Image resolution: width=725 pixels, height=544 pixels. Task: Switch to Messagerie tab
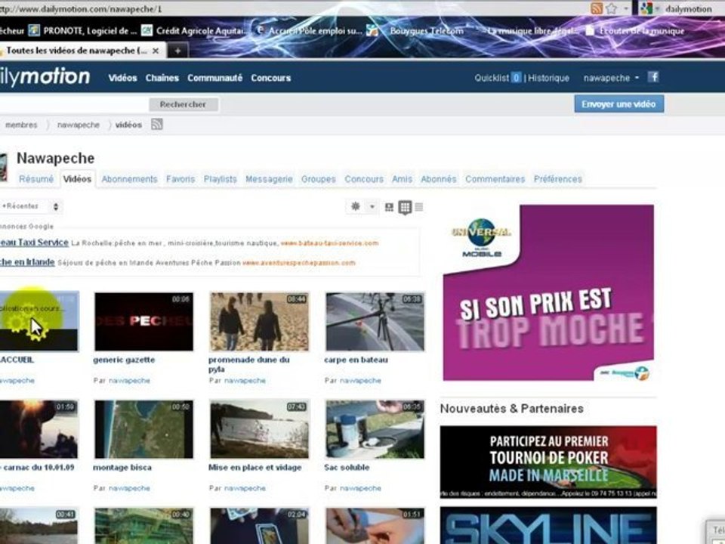pos(269,179)
